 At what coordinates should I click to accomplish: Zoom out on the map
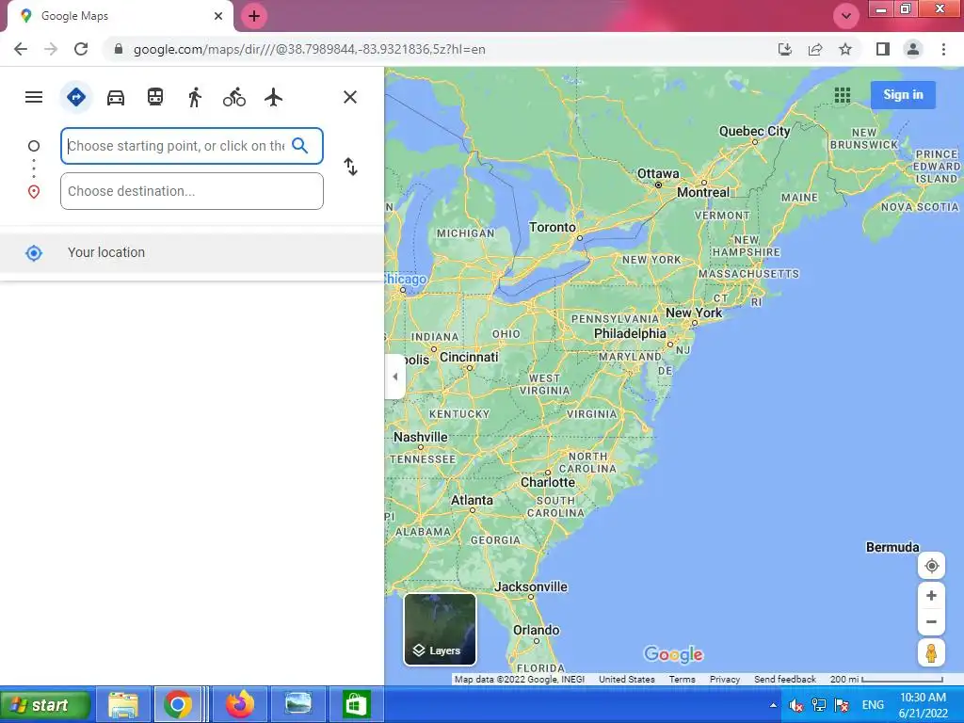click(x=931, y=621)
